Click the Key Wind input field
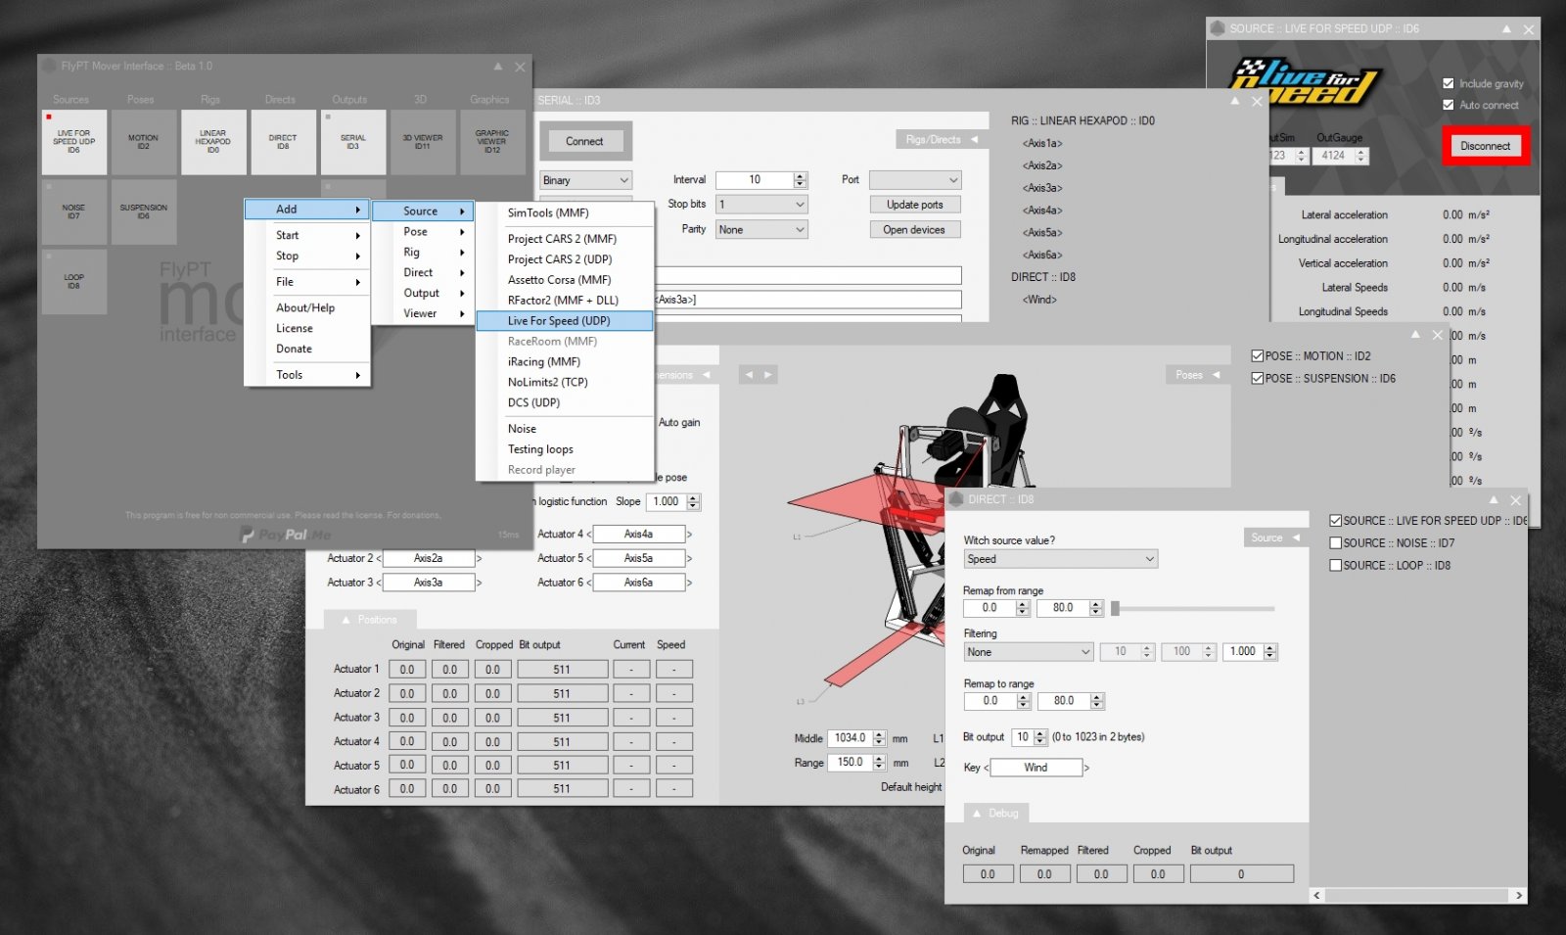This screenshot has width=1566, height=935. pos(1036,768)
